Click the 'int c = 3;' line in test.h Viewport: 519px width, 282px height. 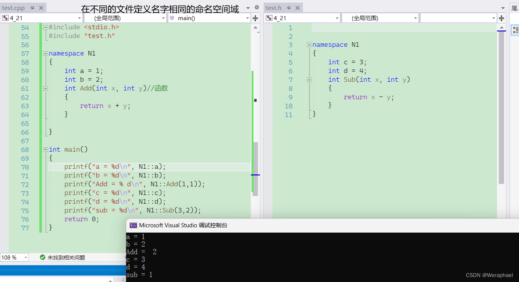pyautogui.click(x=348, y=62)
